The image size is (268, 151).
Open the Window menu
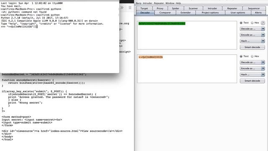pos(170,3)
